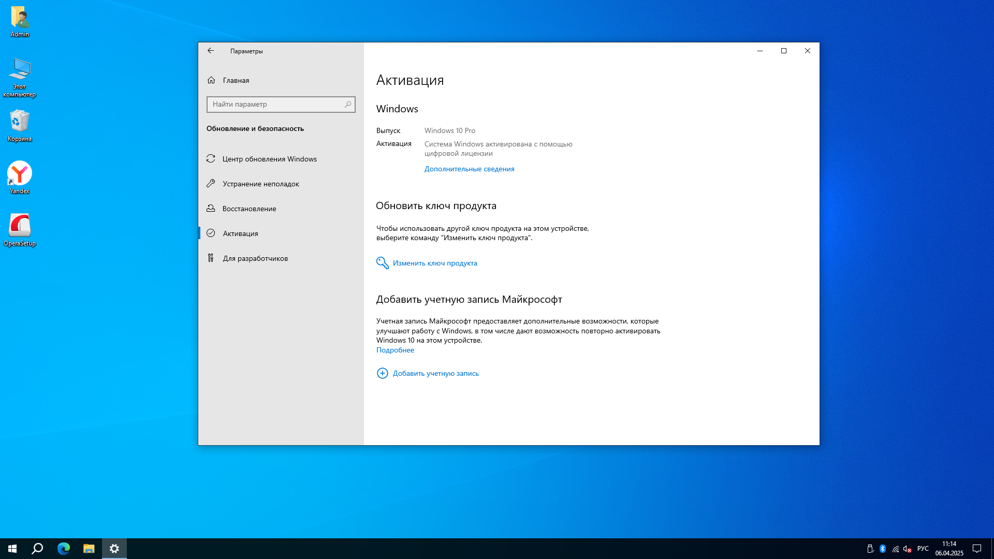Open the notification center icon
Image resolution: width=994 pixels, height=559 pixels.
click(x=977, y=549)
